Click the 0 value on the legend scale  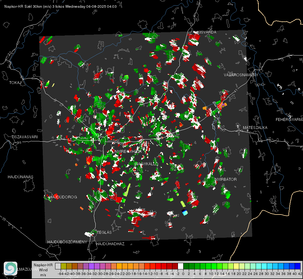coord(183,274)
